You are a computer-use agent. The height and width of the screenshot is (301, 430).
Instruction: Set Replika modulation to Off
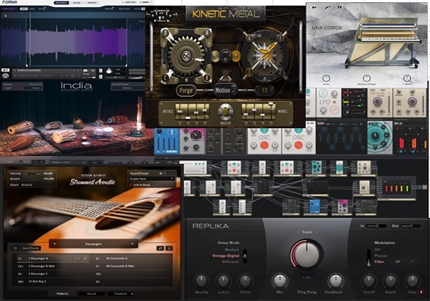377,250
